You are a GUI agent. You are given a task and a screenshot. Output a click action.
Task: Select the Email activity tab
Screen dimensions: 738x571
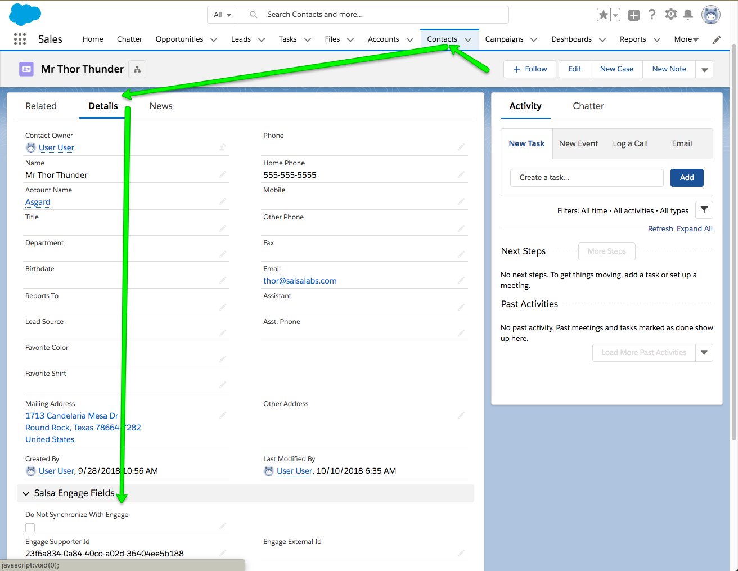(682, 143)
